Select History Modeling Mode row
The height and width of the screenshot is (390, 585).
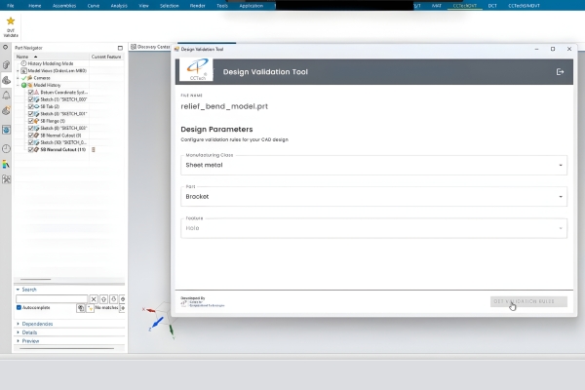tap(50, 63)
